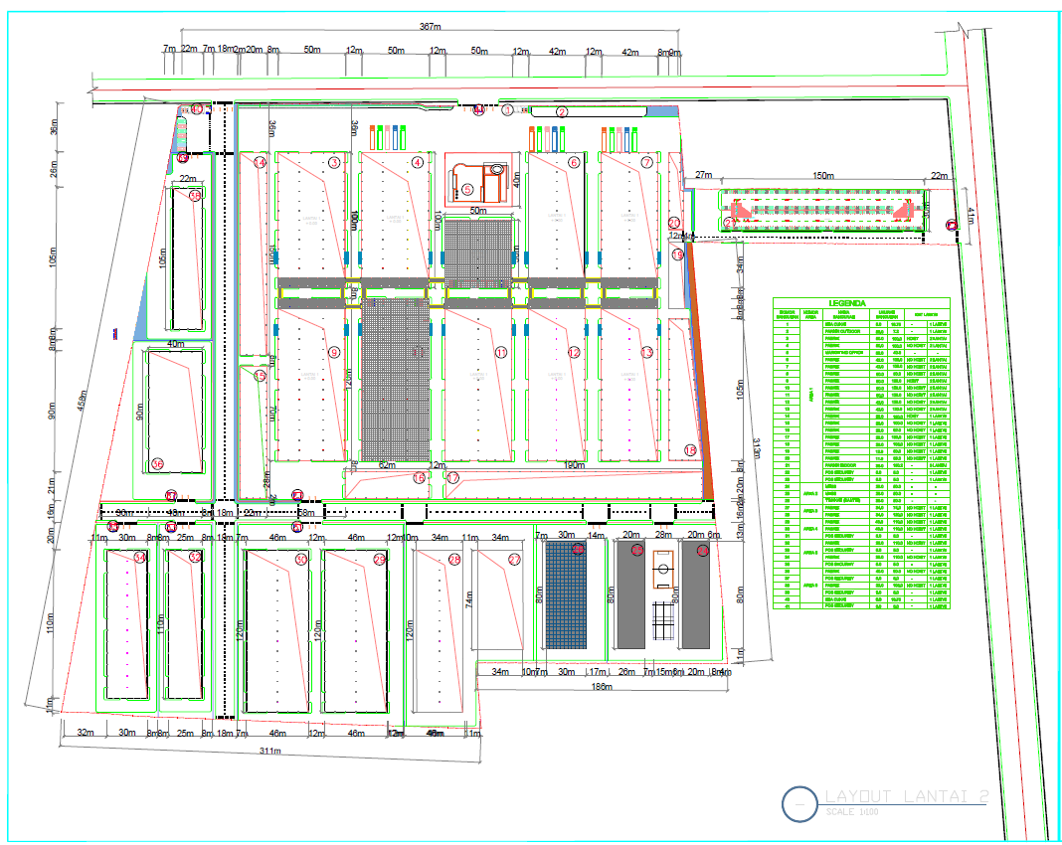The height and width of the screenshot is (845, 1062).
Task: Click circled marker 14 on narrow building
Action: pos(261,162)
